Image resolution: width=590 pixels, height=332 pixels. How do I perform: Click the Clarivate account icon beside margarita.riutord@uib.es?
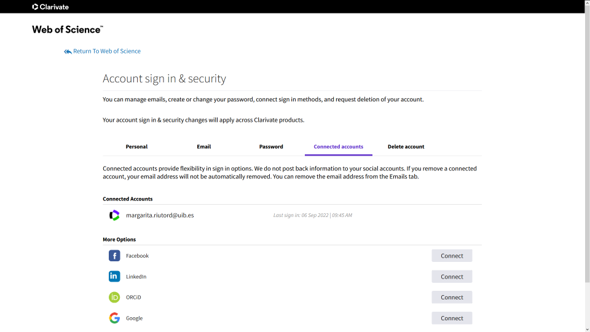(x=114, y=215)
